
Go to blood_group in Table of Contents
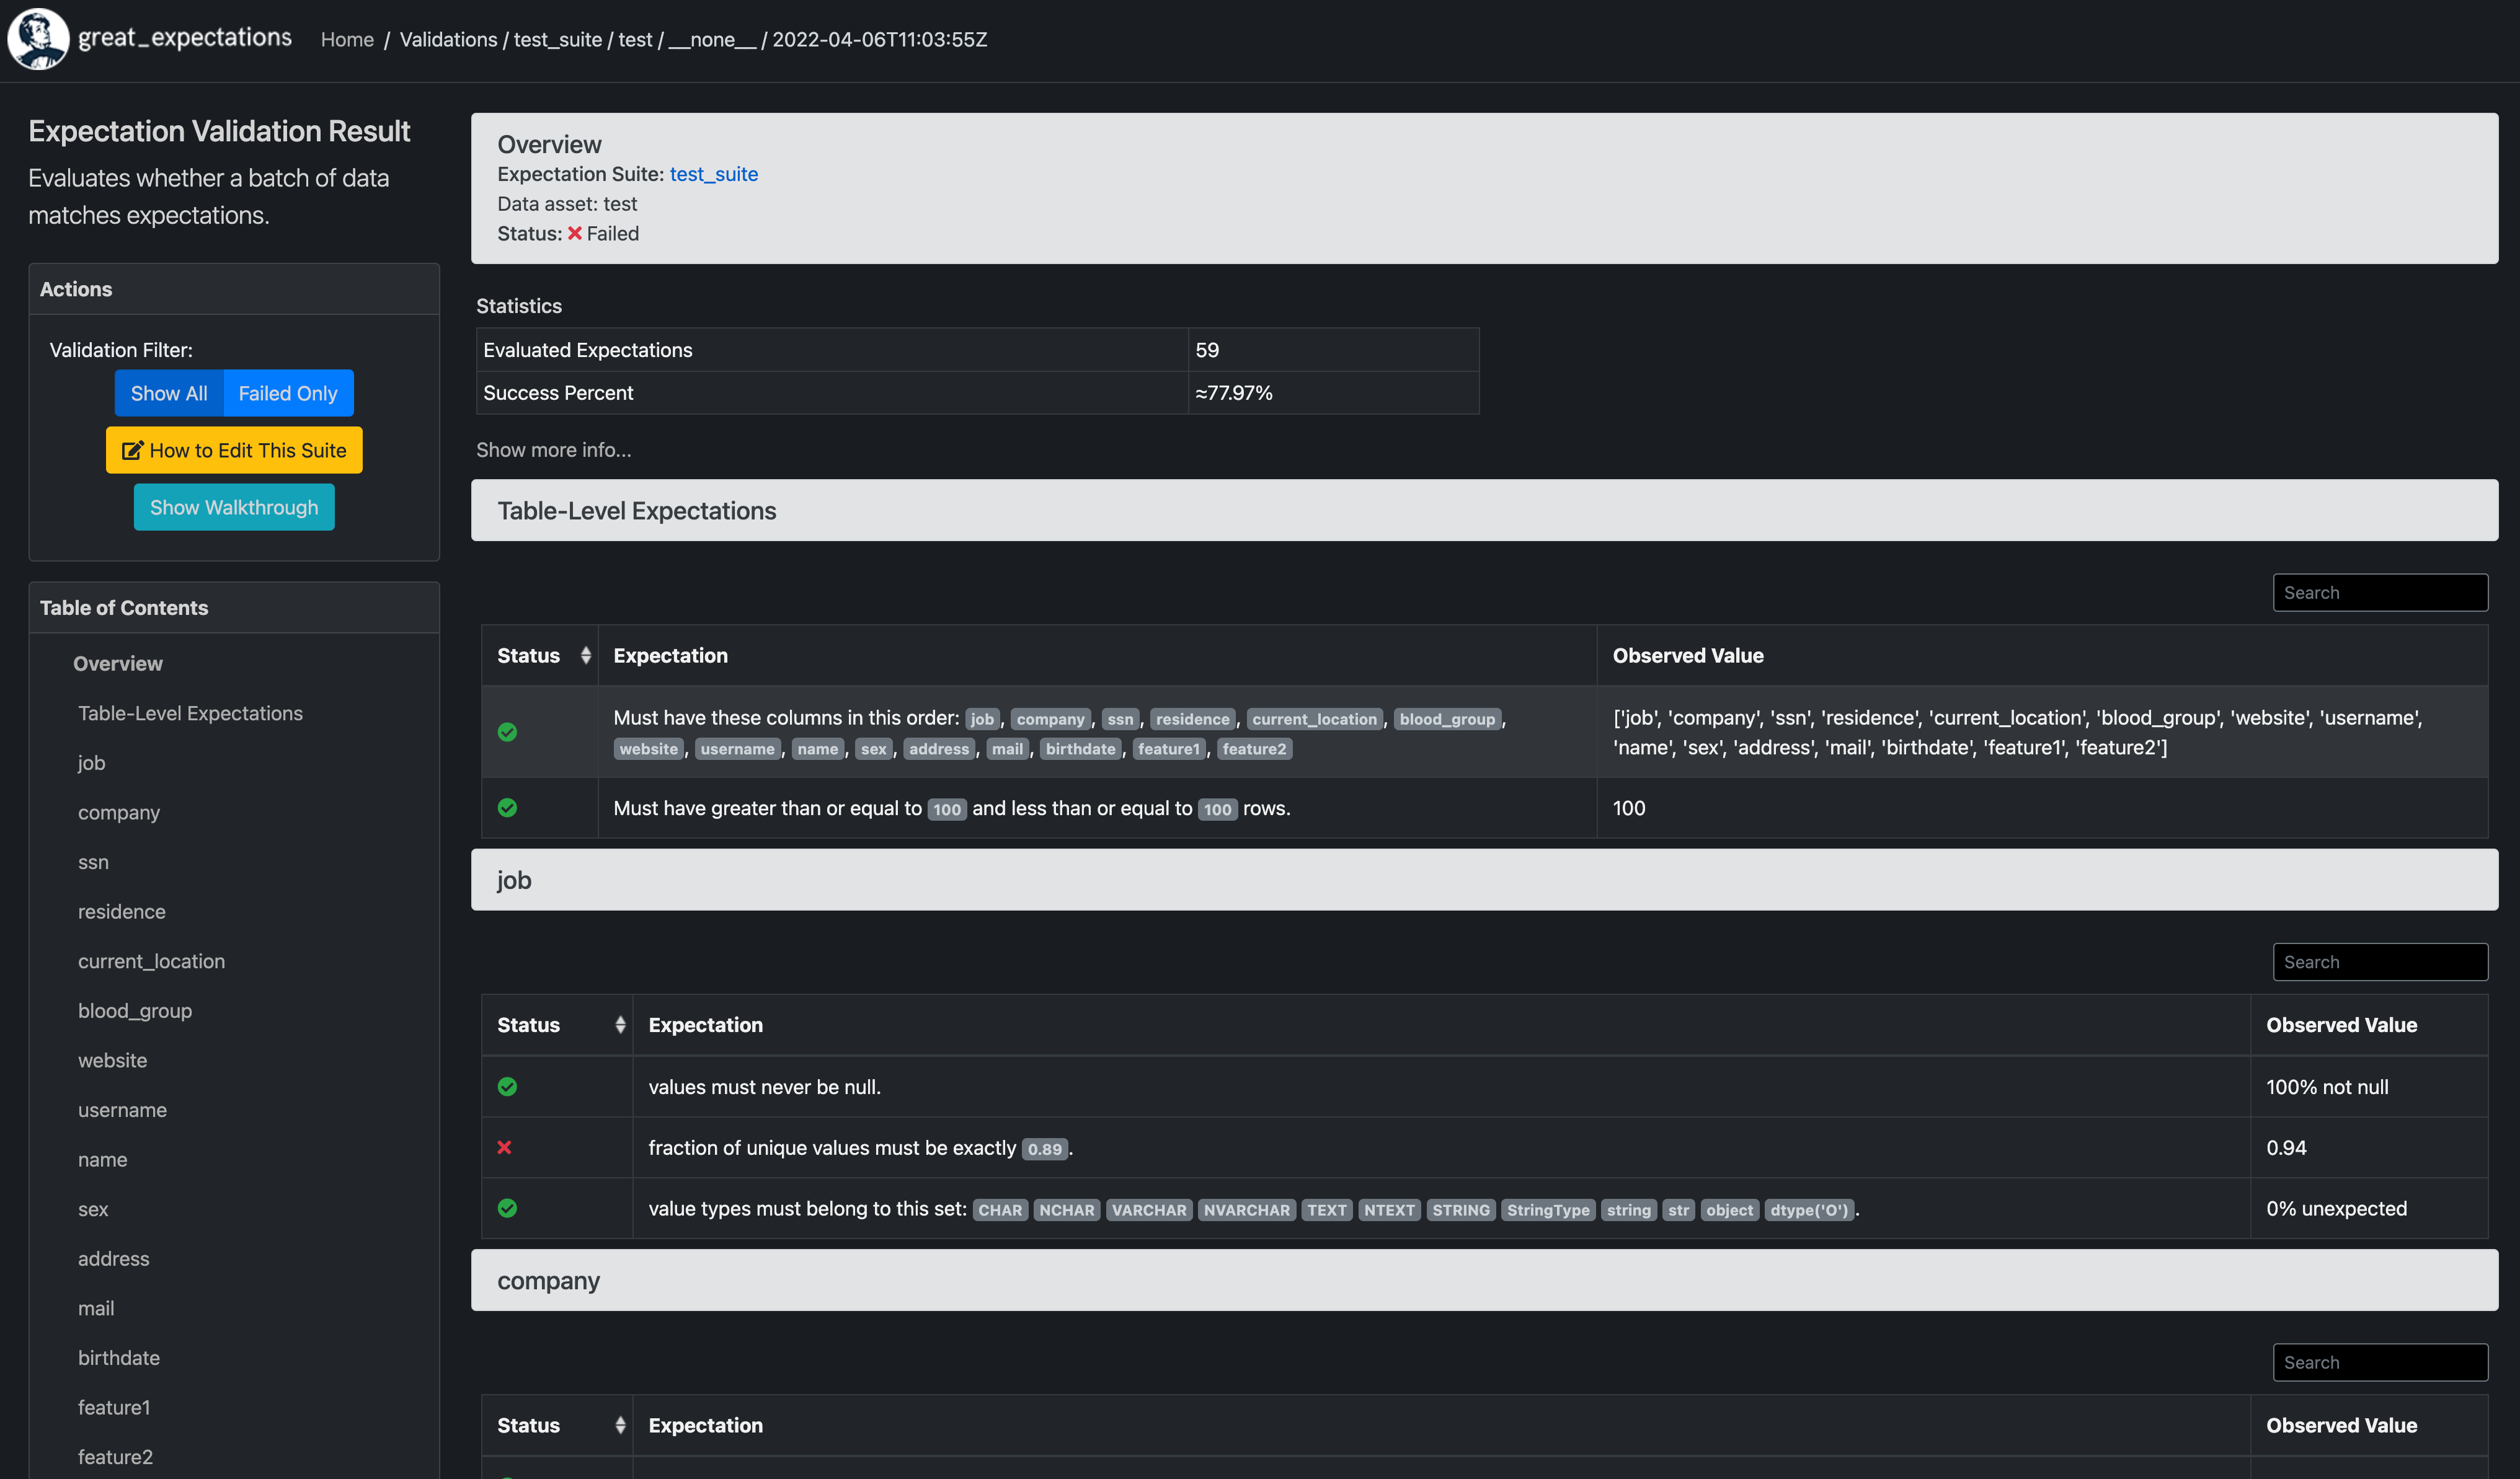135,1010
